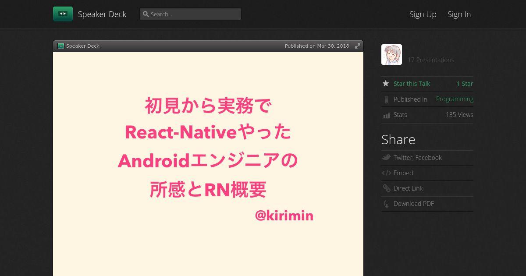This screenshot has width=526, height=276.
Task: Click the Speaker Deck label in player header
Action: pos(83,46)
